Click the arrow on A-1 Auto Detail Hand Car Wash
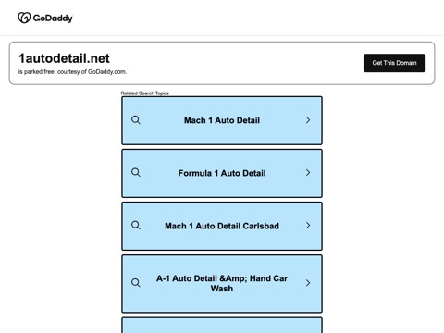 point(308,283)
